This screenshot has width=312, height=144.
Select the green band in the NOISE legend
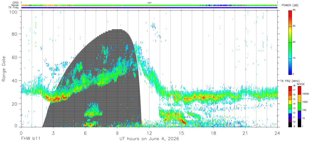(300, 107)
